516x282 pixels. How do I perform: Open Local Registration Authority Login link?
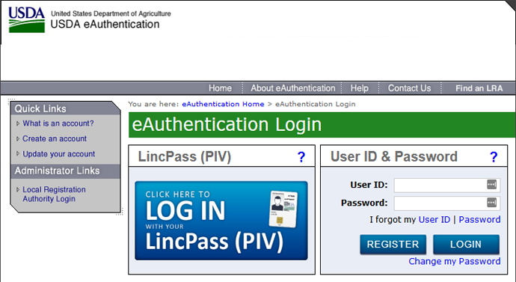point(54,194)
